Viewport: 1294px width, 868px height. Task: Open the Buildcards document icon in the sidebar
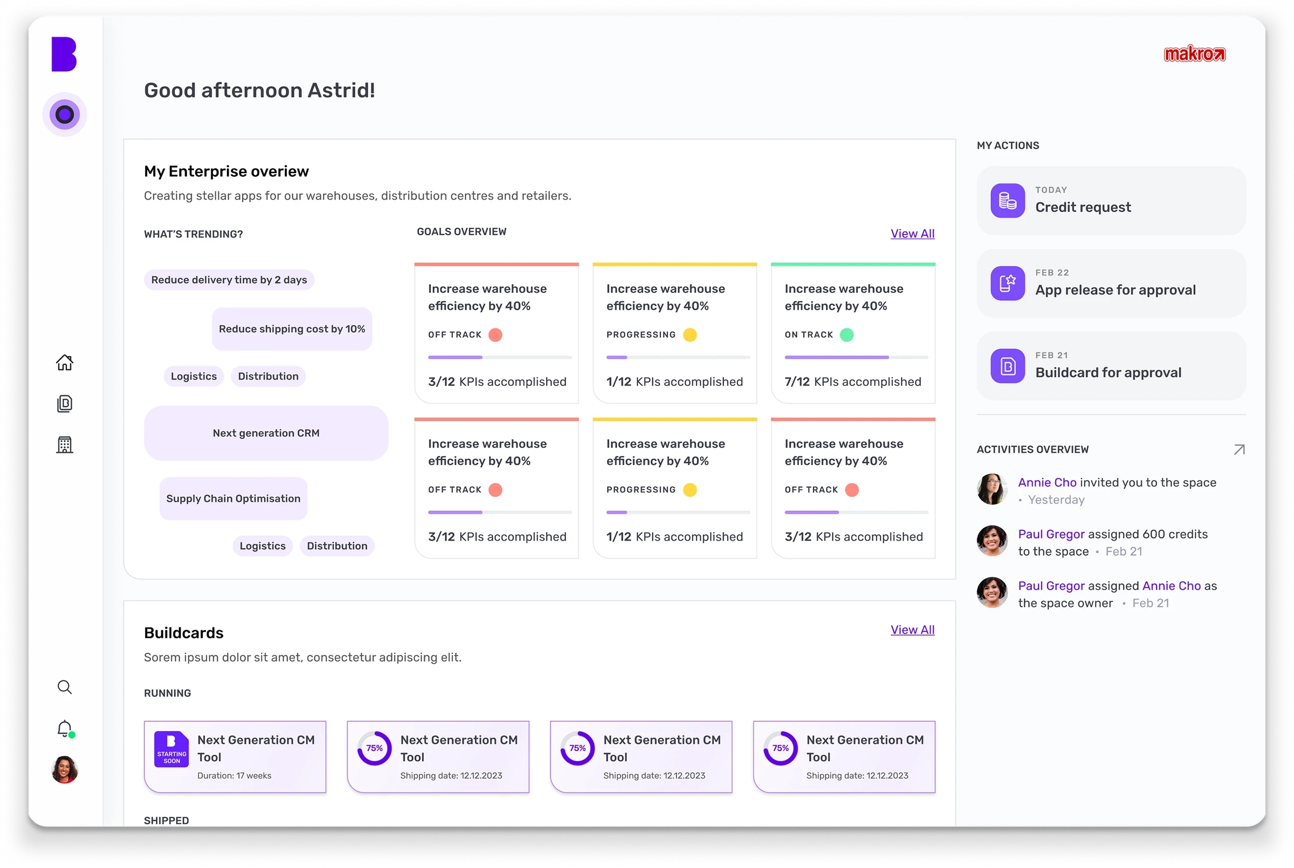tap(65, 404)
